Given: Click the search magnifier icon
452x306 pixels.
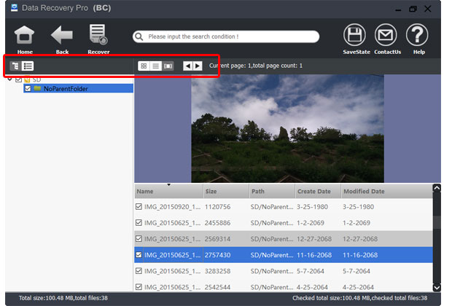Looking at the screenshot, I should [139, 36].
